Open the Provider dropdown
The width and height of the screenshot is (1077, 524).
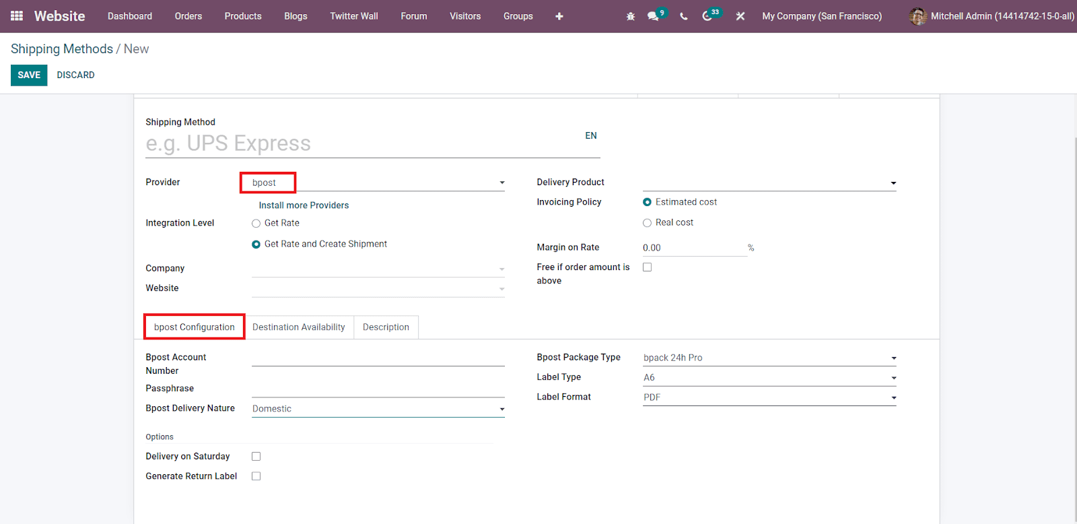378,183
